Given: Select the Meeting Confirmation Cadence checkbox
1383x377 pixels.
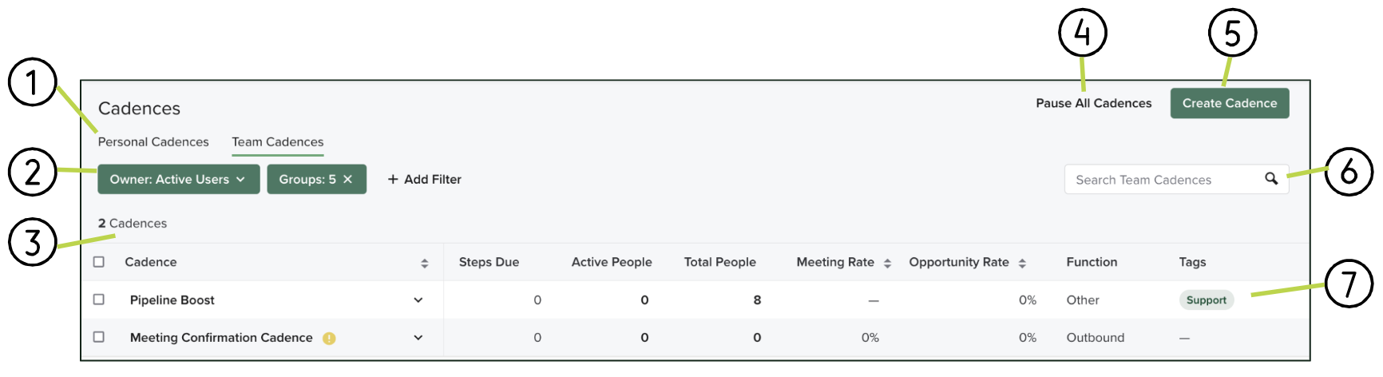Looking at the screenshot, I should (x=99, y=337).
